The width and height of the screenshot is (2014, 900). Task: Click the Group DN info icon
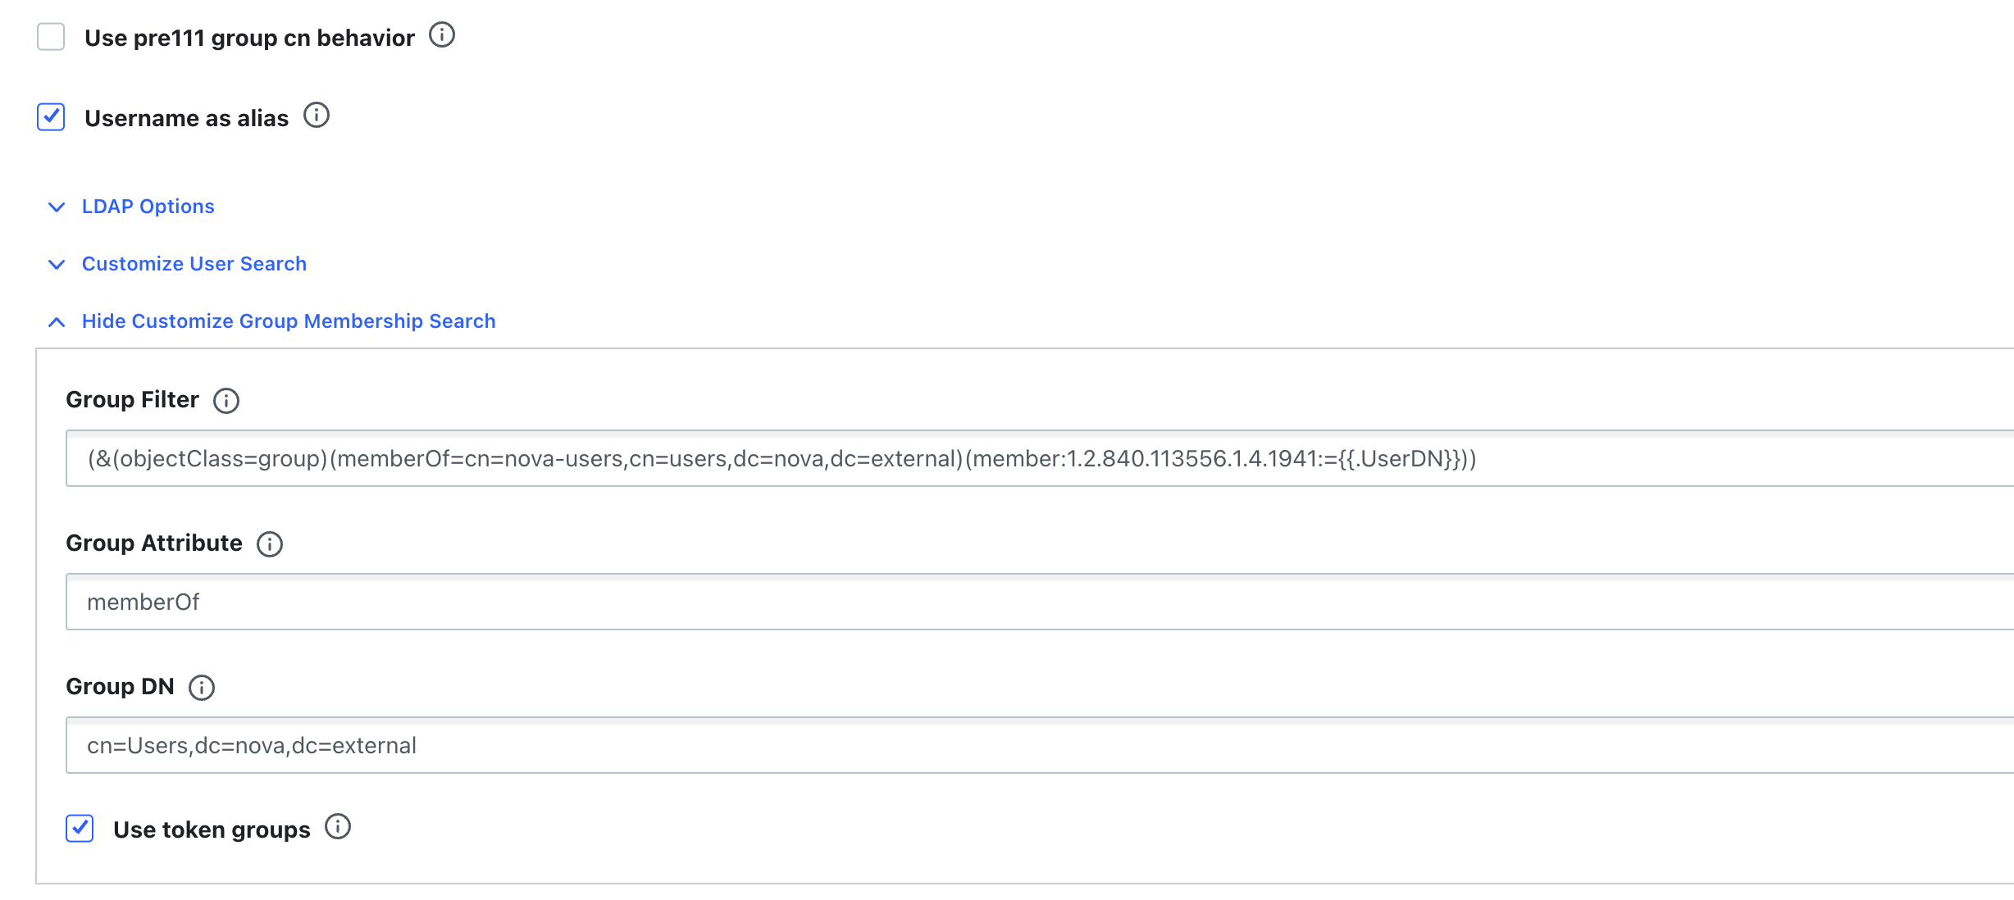202,688
